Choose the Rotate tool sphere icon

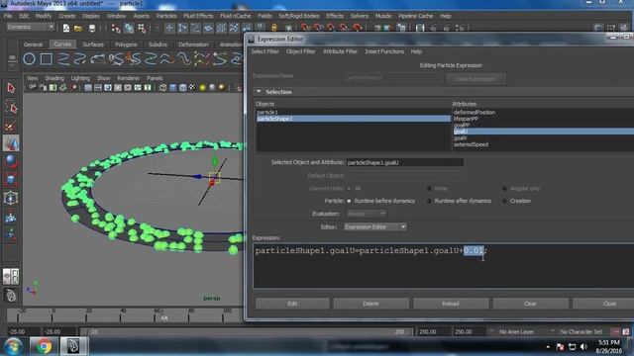pos(11,161)
